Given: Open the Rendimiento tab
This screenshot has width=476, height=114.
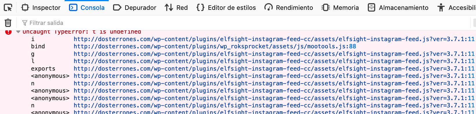Looking at the screenshot, I should [289, 8].
